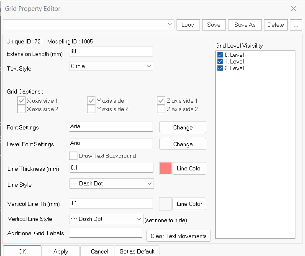305x256 pixels.
Task: Hide 0. Level in Grid Level Visibility
Action: pos(220,55)
